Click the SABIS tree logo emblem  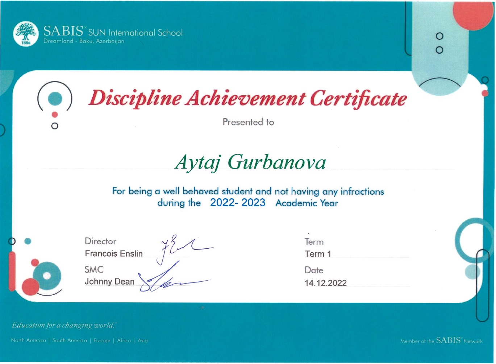26,34
